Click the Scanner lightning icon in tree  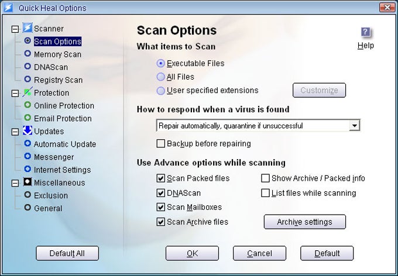(28, 28)
